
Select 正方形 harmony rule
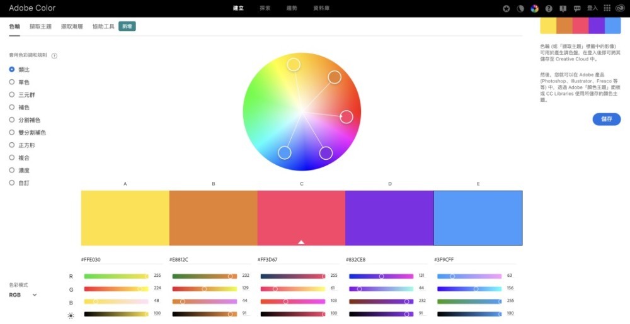coord(22,145)
